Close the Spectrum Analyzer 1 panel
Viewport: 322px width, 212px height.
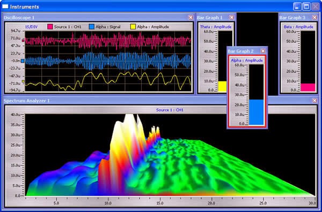314,101
